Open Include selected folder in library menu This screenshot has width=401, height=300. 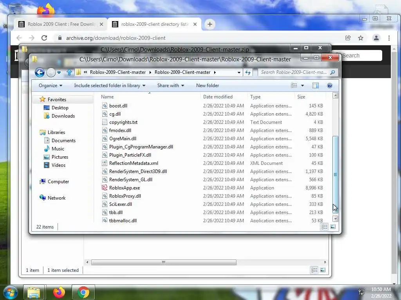click(x=110, y=86)
